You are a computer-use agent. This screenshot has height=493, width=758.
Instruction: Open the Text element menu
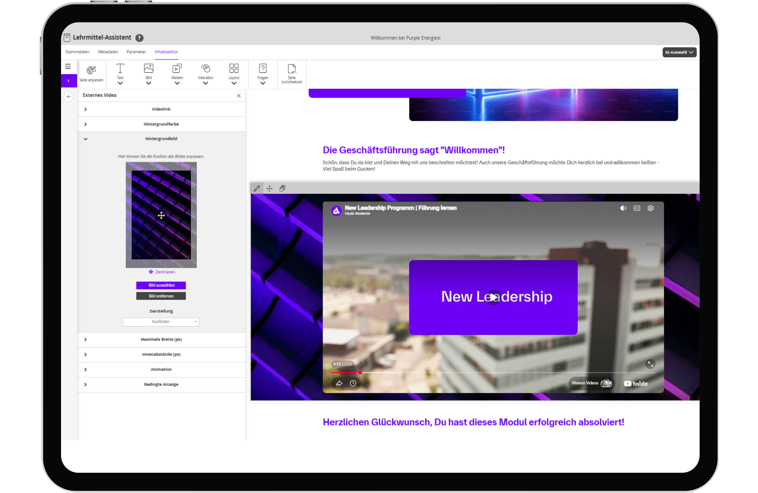120,74
